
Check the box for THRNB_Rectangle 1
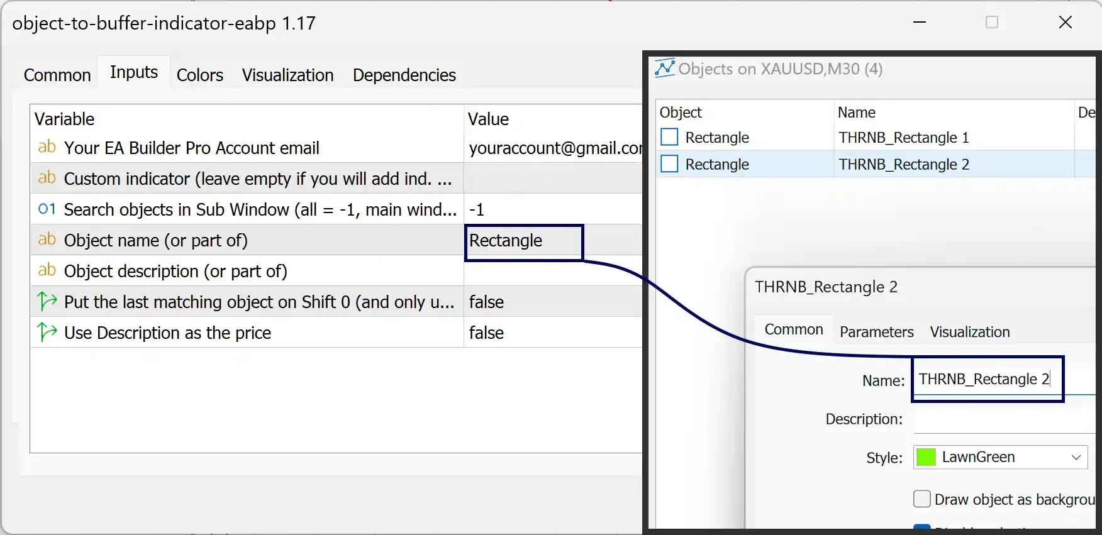coord(669,137)
